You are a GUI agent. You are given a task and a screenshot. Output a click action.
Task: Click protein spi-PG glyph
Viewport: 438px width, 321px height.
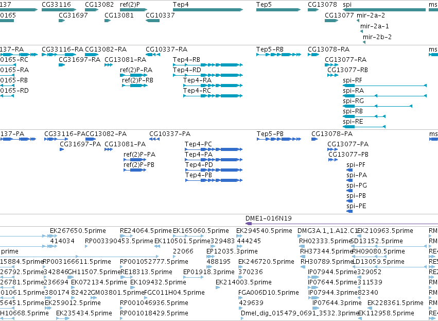349,191
